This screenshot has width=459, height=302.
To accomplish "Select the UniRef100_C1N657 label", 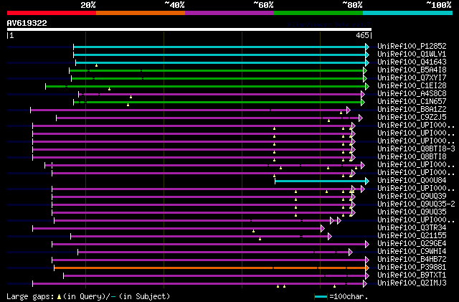I will (x=412, y=102).
